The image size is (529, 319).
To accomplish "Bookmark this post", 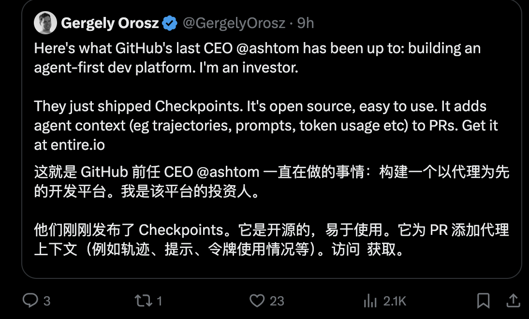I will pos(483,301).
